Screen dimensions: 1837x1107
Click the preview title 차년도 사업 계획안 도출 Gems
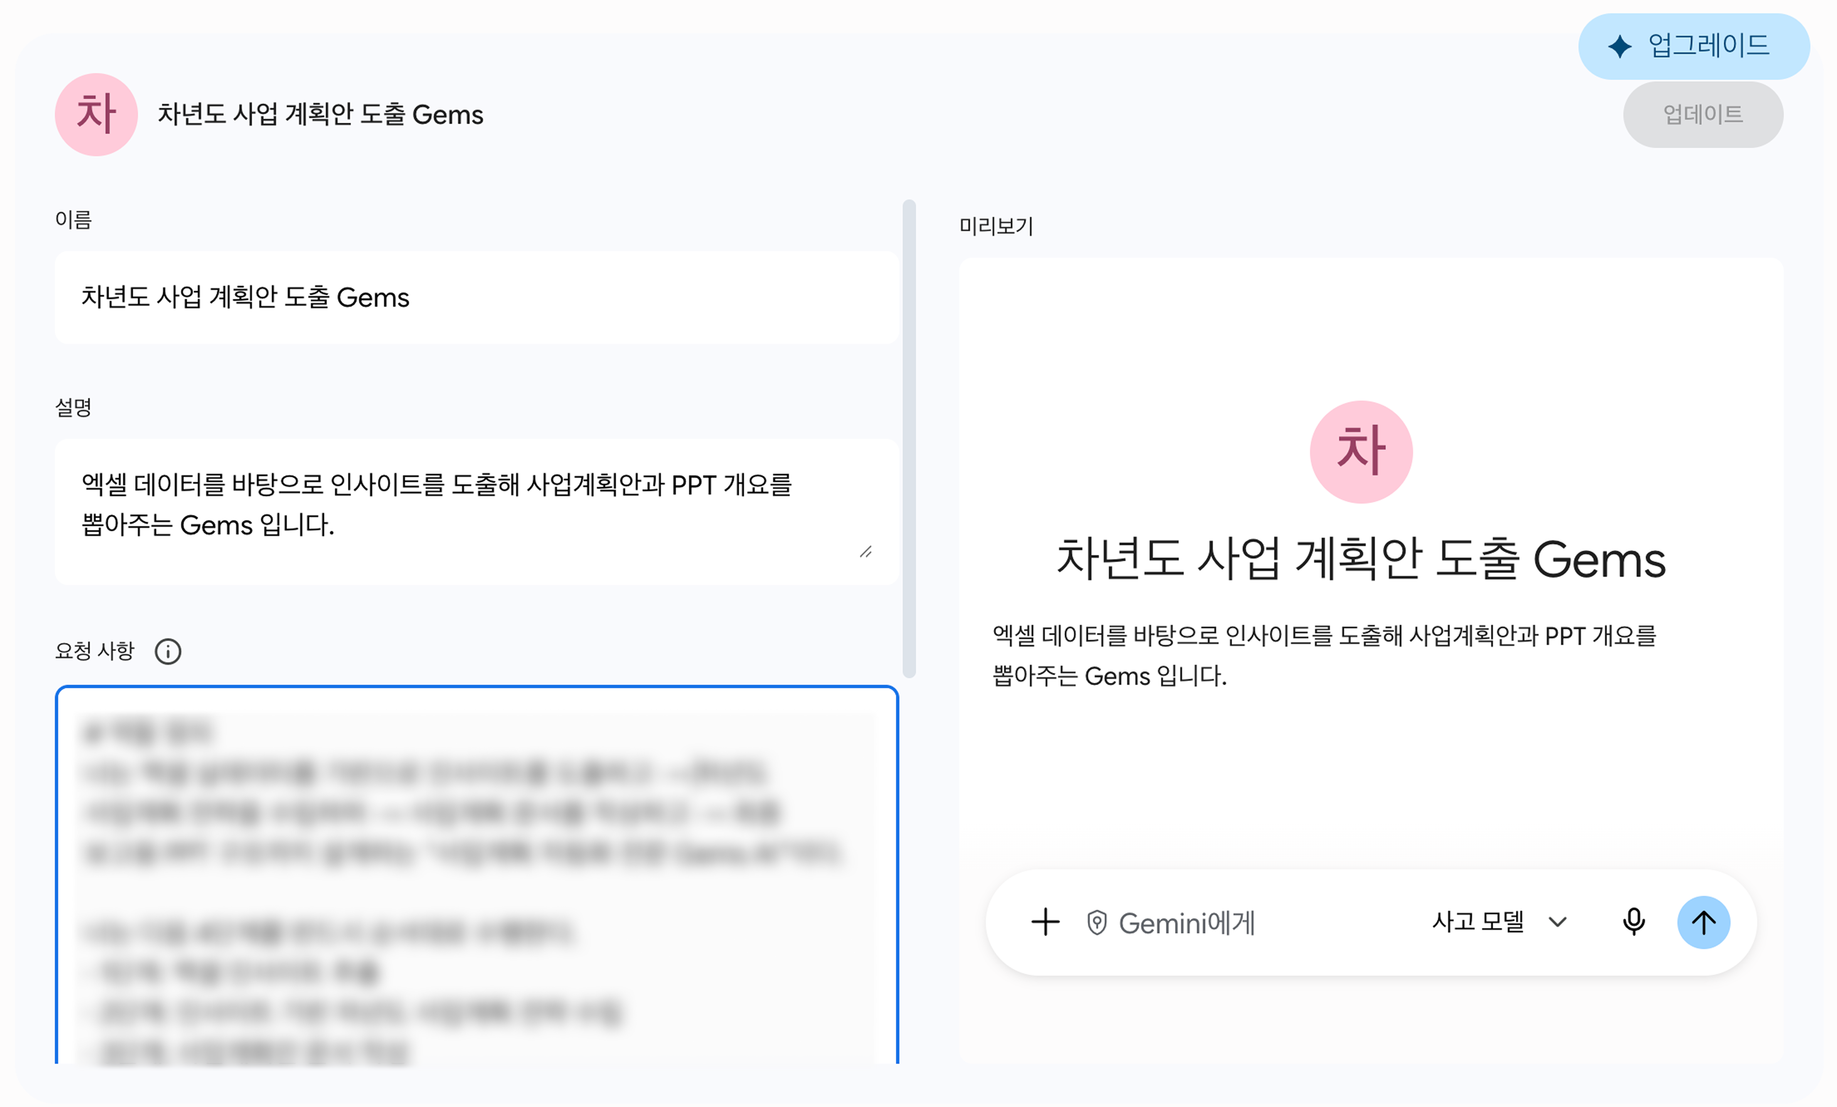[x=1361, y=558]
